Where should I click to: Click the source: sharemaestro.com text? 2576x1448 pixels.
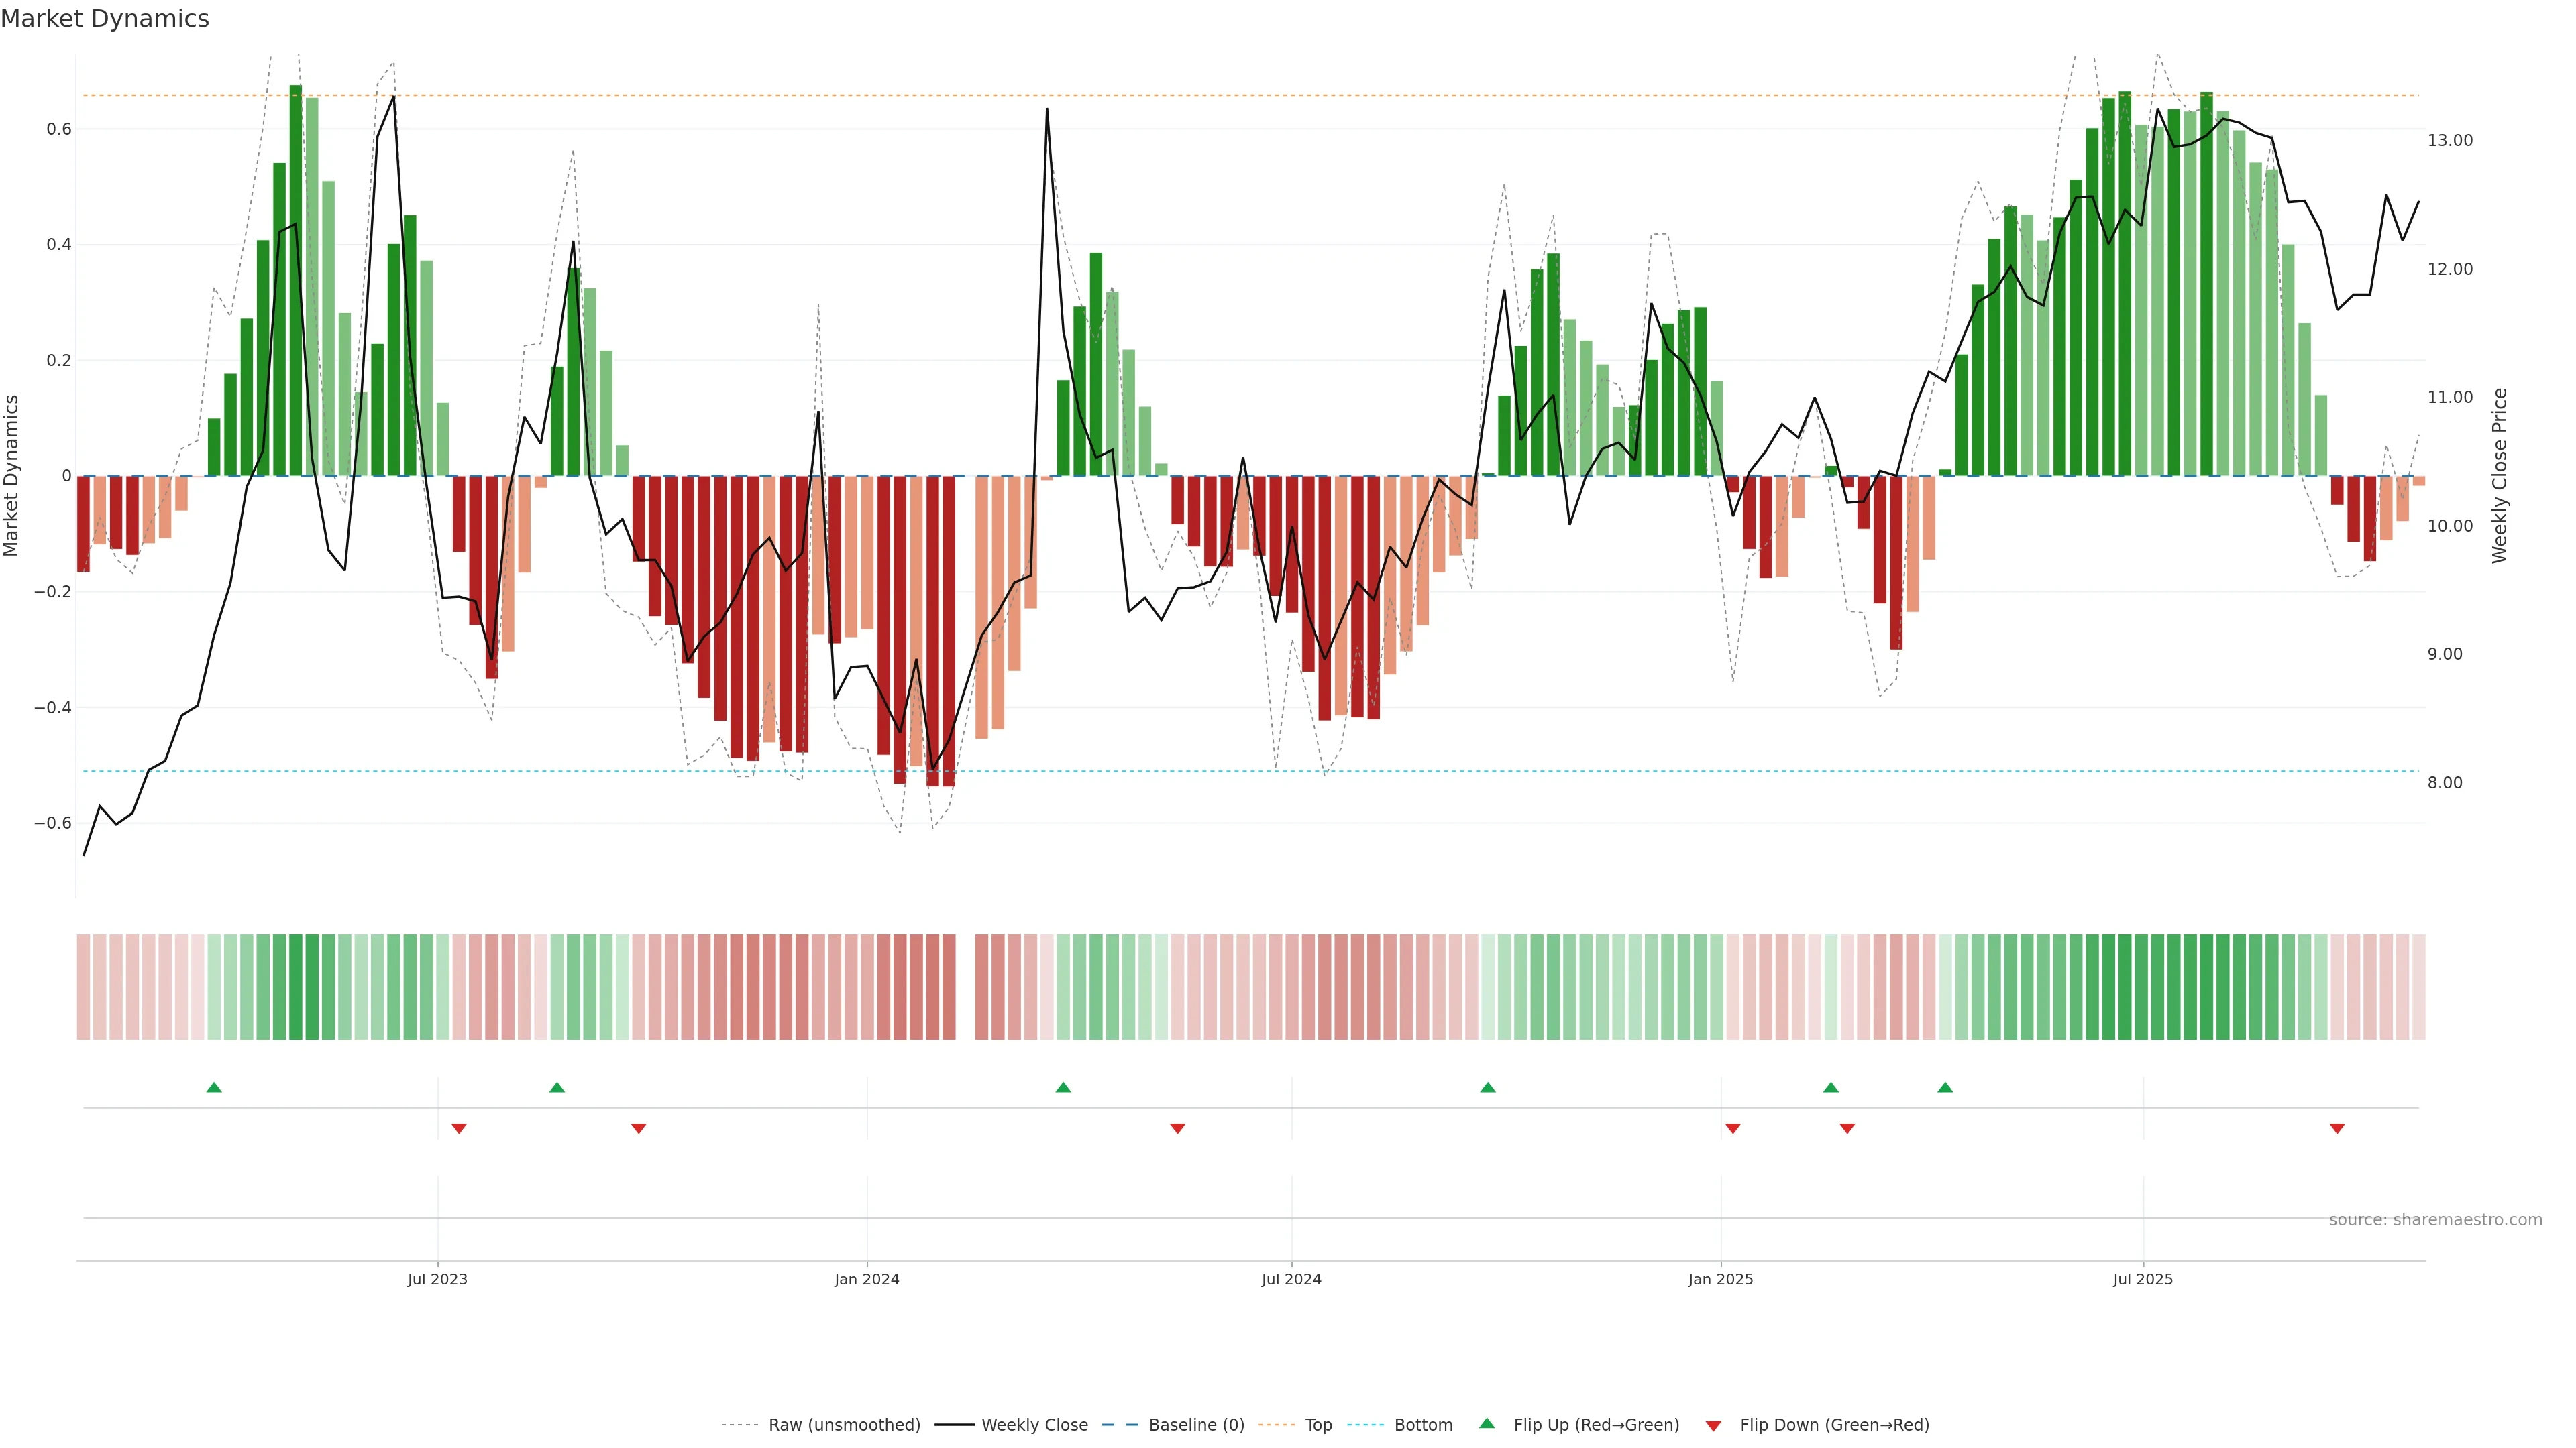(2435, 1219)
